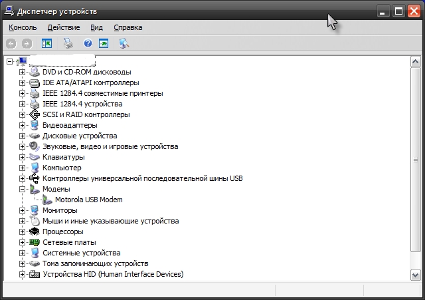
Task: Click the USB controllers category icon
Action: coord(35,178)
